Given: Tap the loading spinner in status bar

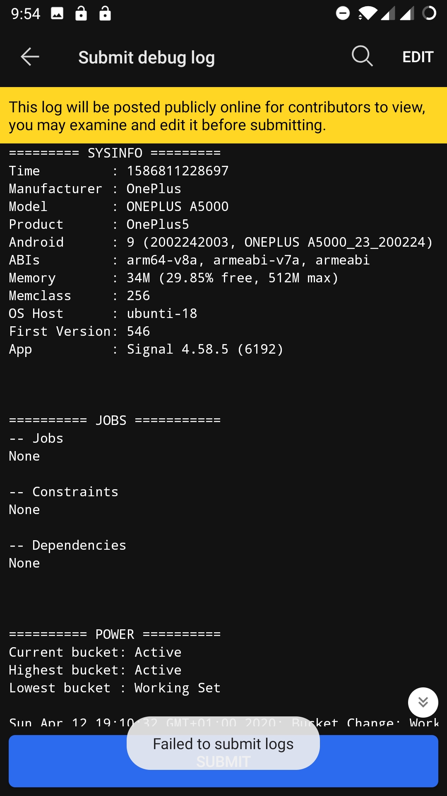Looking at the screenshot, I should [429, 14].
